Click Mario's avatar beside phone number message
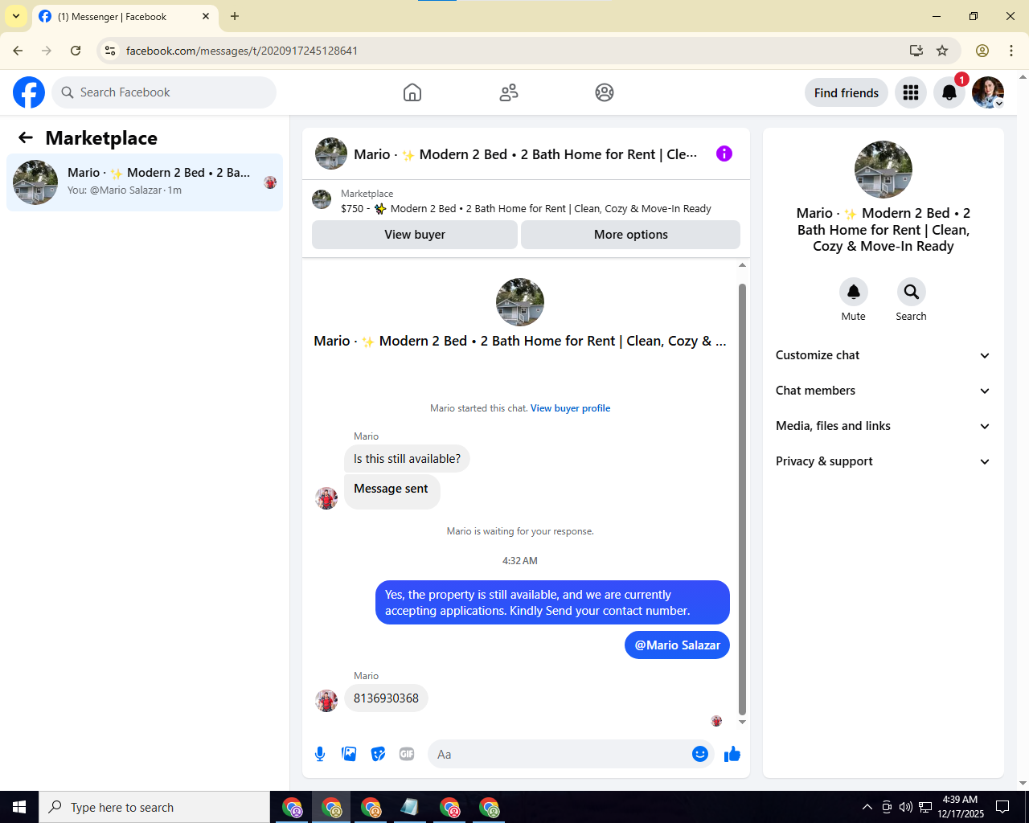This screenshot has height=823, width=1029. [326, 701]
